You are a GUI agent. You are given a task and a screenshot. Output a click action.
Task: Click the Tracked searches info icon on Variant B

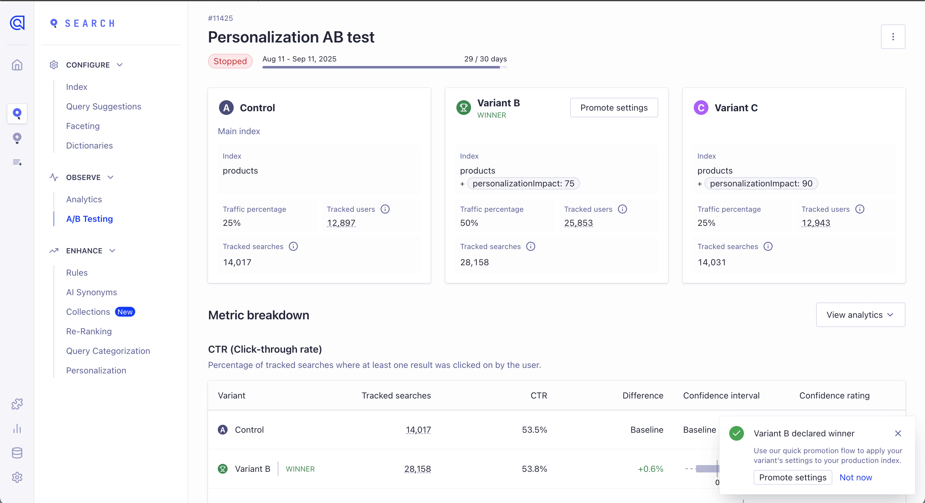point(530,246)
